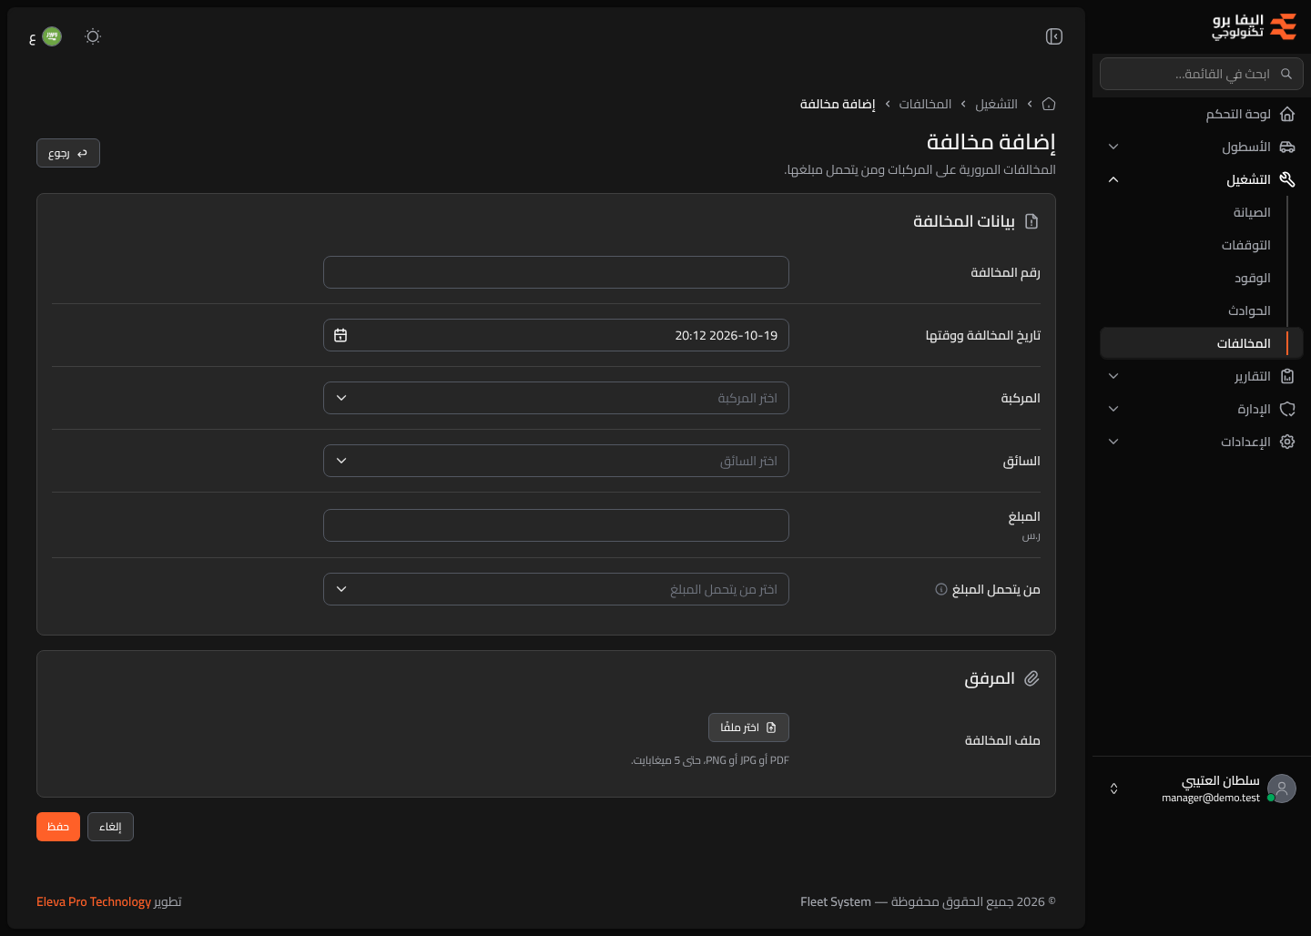
Task: Open the المركبة vehicle dropdown
Action: click(x=556, y=398)
